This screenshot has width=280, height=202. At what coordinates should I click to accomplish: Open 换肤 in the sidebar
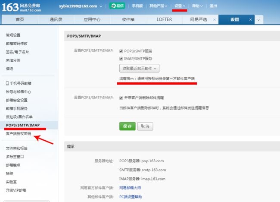[x=9, y=174]
